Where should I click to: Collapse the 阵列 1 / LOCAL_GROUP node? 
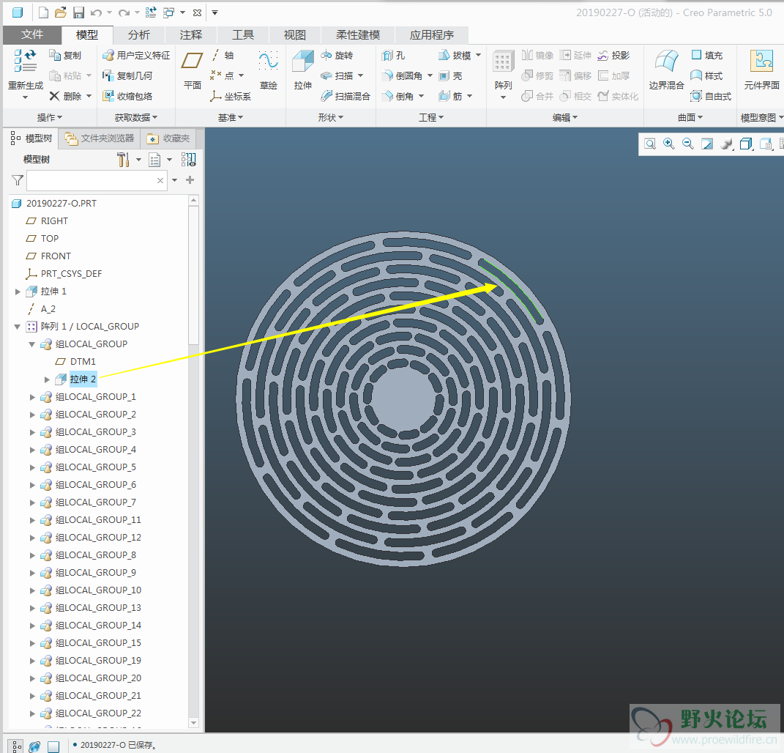click(18, 327)
